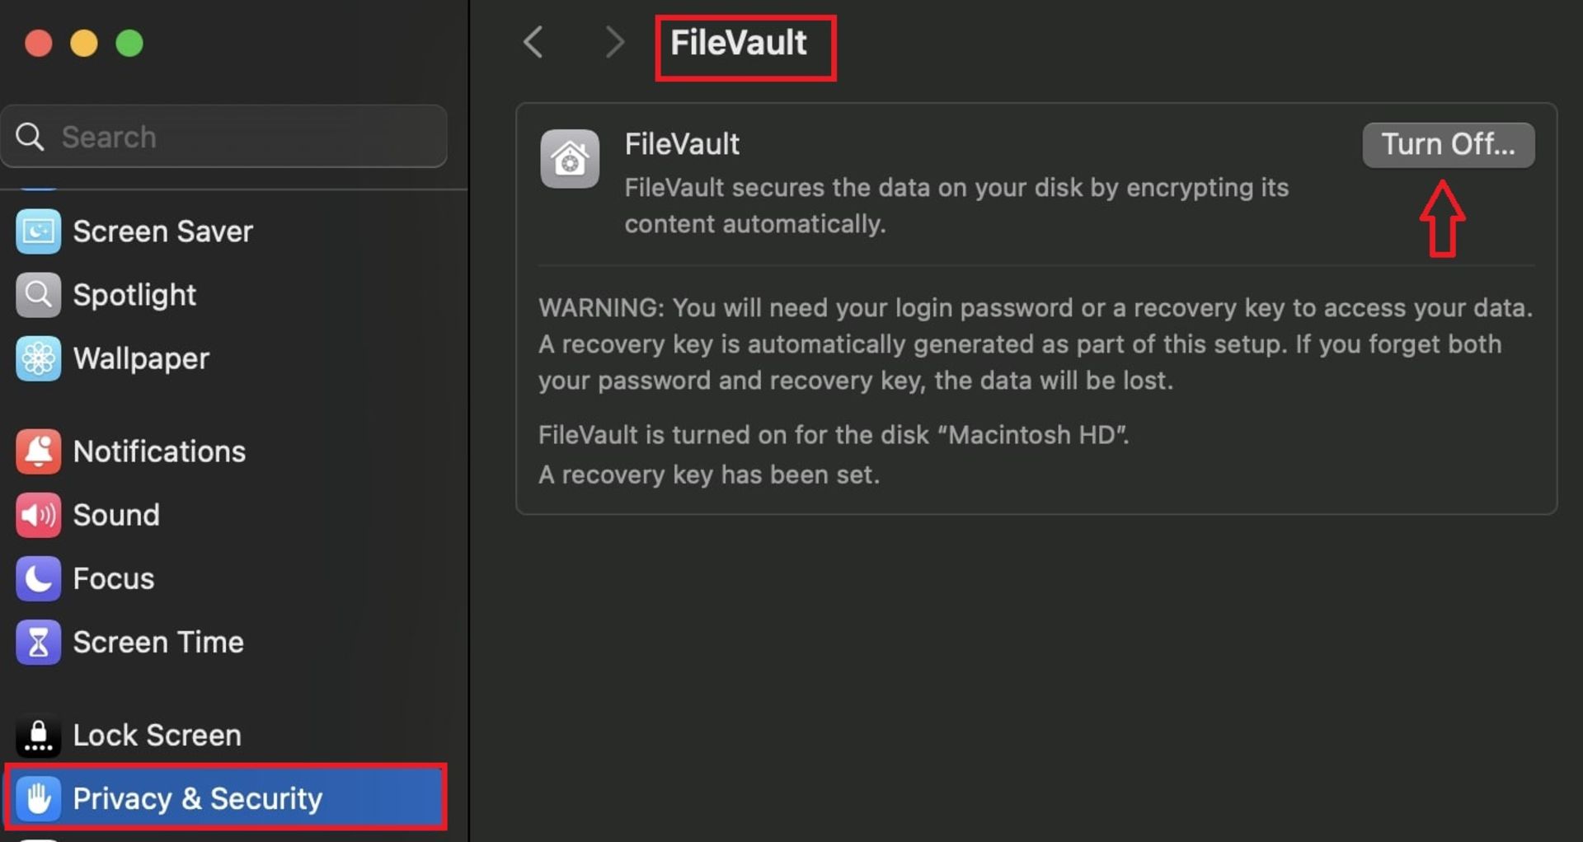Open the Notifications bell icon
This screenshot has width=1583, height=842.
coord(38,451)
